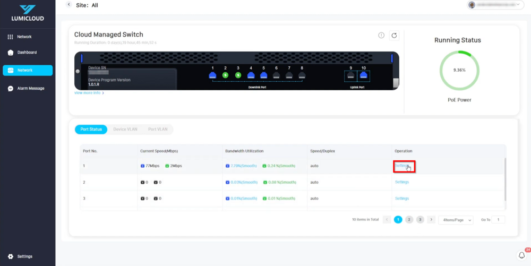Collapse sidebar with the back arrow
This screenshot has height=266, width=531.
coord(68,5)
